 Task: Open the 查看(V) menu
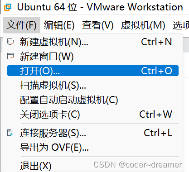click(97, 25)
